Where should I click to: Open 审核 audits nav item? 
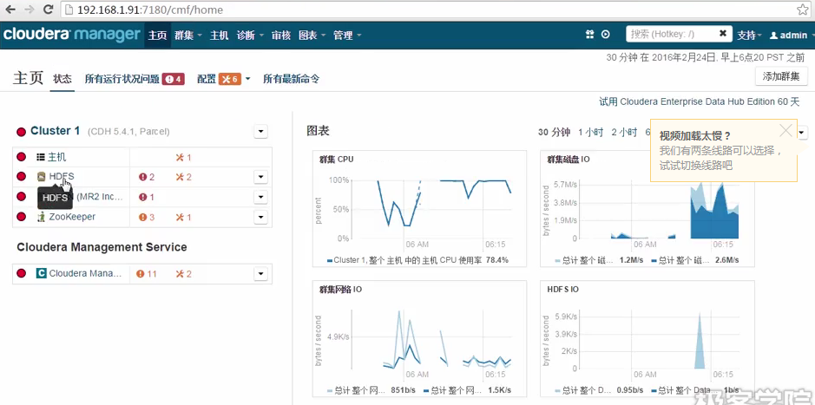(280, 36)
